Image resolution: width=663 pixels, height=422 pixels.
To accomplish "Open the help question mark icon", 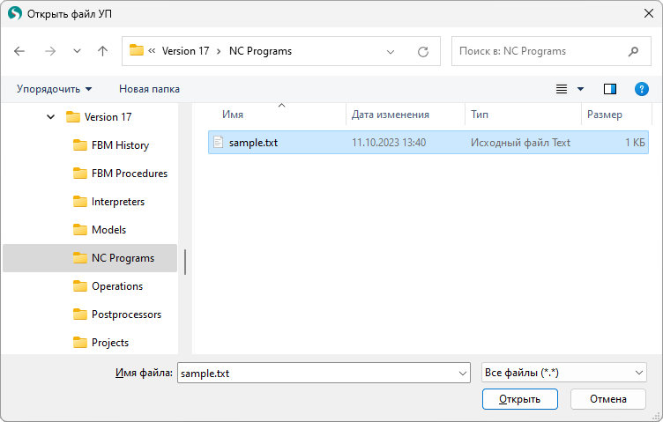I will (642, 89).
